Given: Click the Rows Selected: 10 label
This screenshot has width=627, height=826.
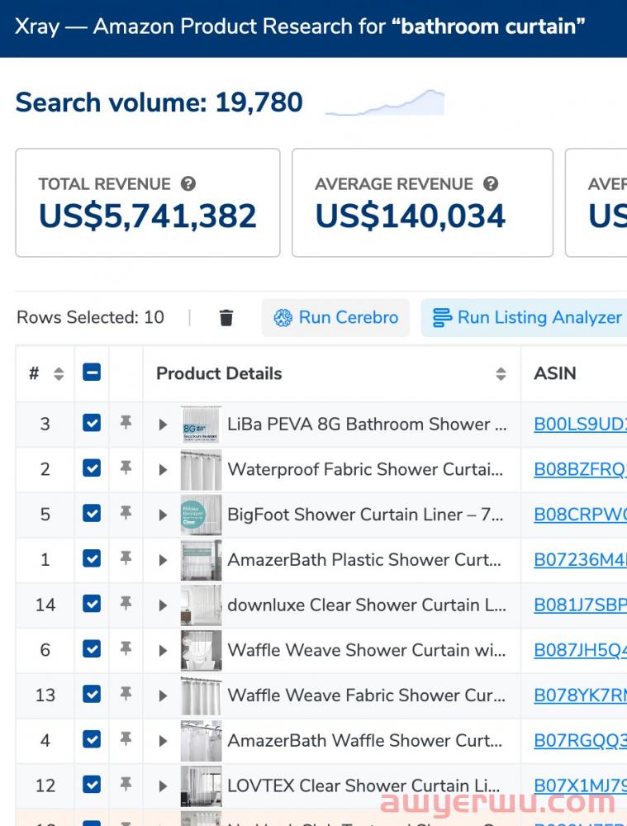Looking at the screenshot, I should (91, 318).
